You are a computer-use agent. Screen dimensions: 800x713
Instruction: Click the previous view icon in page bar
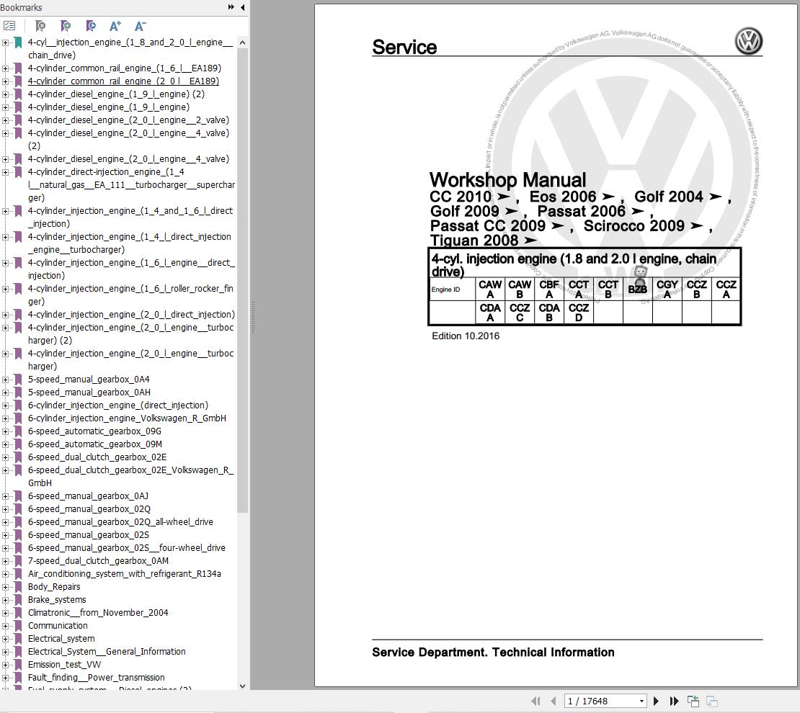[693, 701]
